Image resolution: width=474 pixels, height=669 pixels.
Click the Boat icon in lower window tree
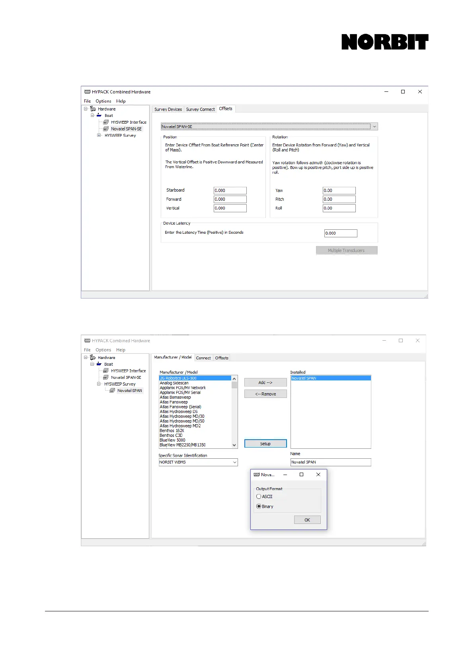(99, 364)
